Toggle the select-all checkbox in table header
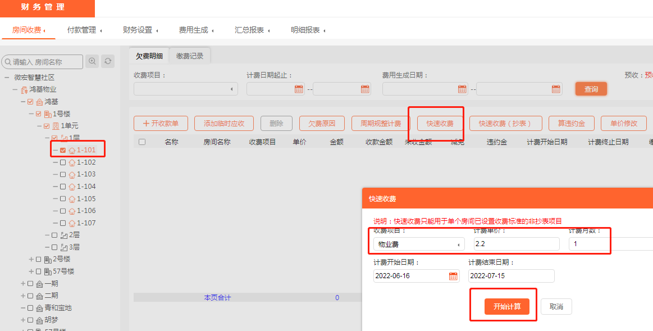Viewport: 653px width, 331px height. point(142,142)
